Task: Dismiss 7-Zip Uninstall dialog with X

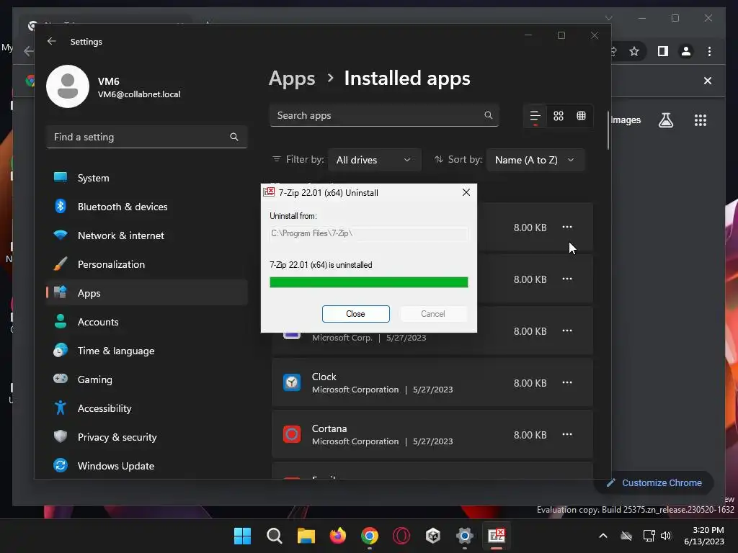Action: click(x=466, y=192)
